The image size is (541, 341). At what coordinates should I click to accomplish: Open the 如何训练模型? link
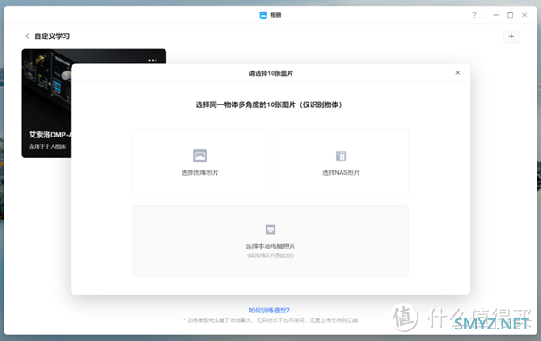click(269, 311)
